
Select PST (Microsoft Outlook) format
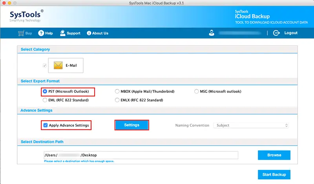pos(45,92)
